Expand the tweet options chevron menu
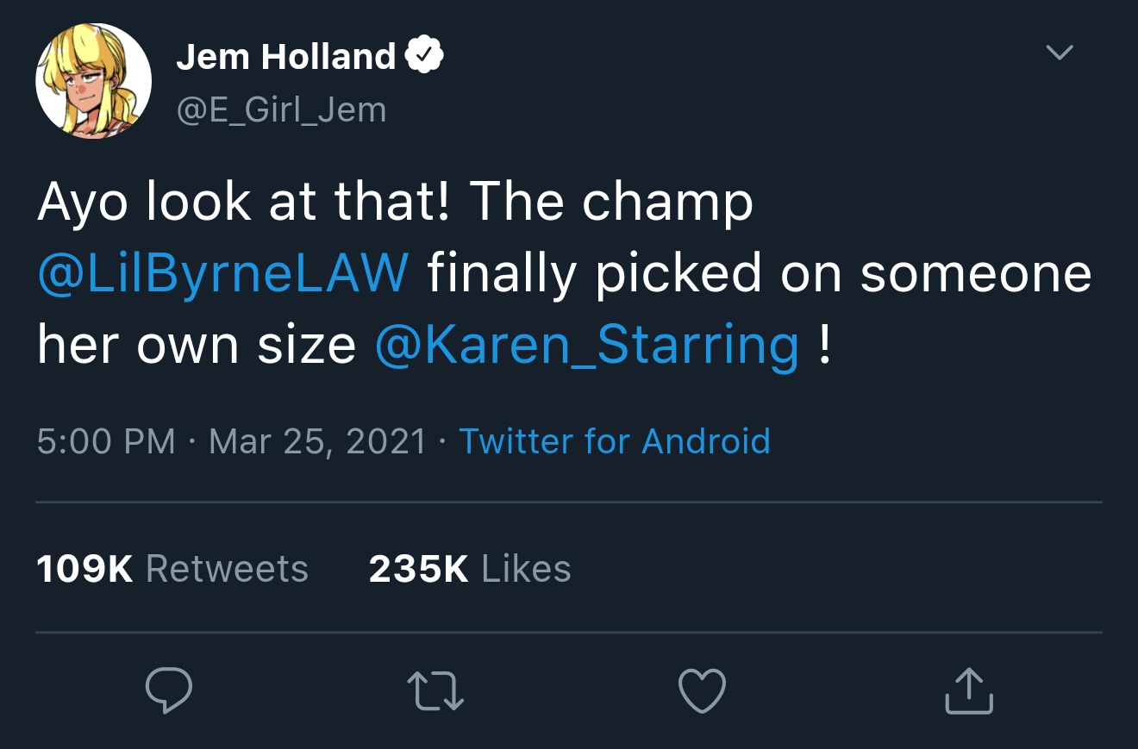Screen dimensions: 1138x749 (1059, 53)
